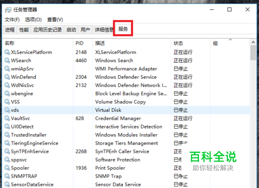
Task: Click the gear icon beside Spooler
Action: click(7, 168)
